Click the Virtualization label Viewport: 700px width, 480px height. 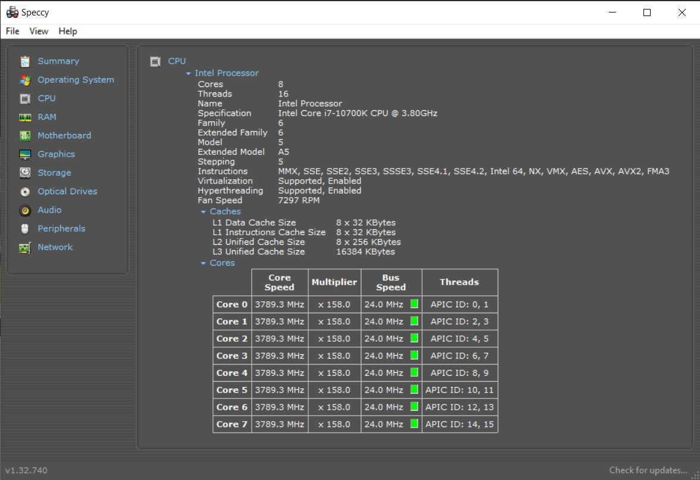coord(225,181)
